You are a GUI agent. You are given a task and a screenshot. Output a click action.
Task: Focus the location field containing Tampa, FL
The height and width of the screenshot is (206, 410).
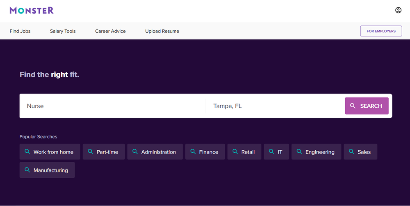(276, 106)
